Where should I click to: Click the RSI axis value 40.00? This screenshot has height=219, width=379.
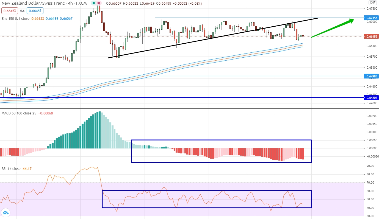click(370, 208)
